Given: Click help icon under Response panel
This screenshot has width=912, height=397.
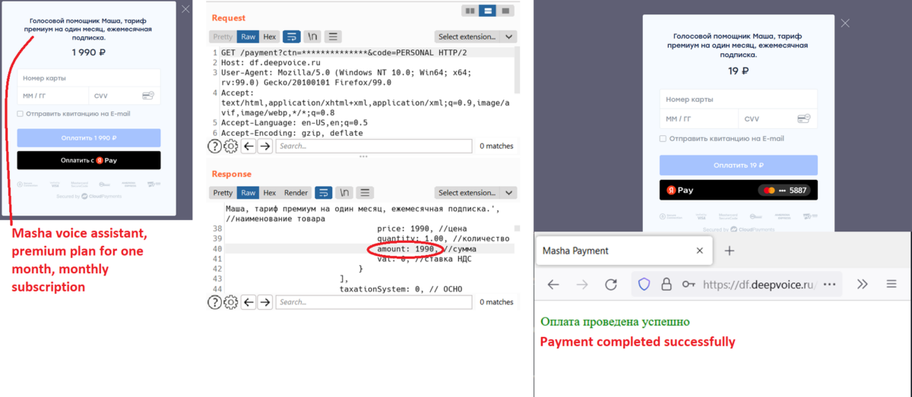Looking at the screenshot, I should click(x=215, y=302).
